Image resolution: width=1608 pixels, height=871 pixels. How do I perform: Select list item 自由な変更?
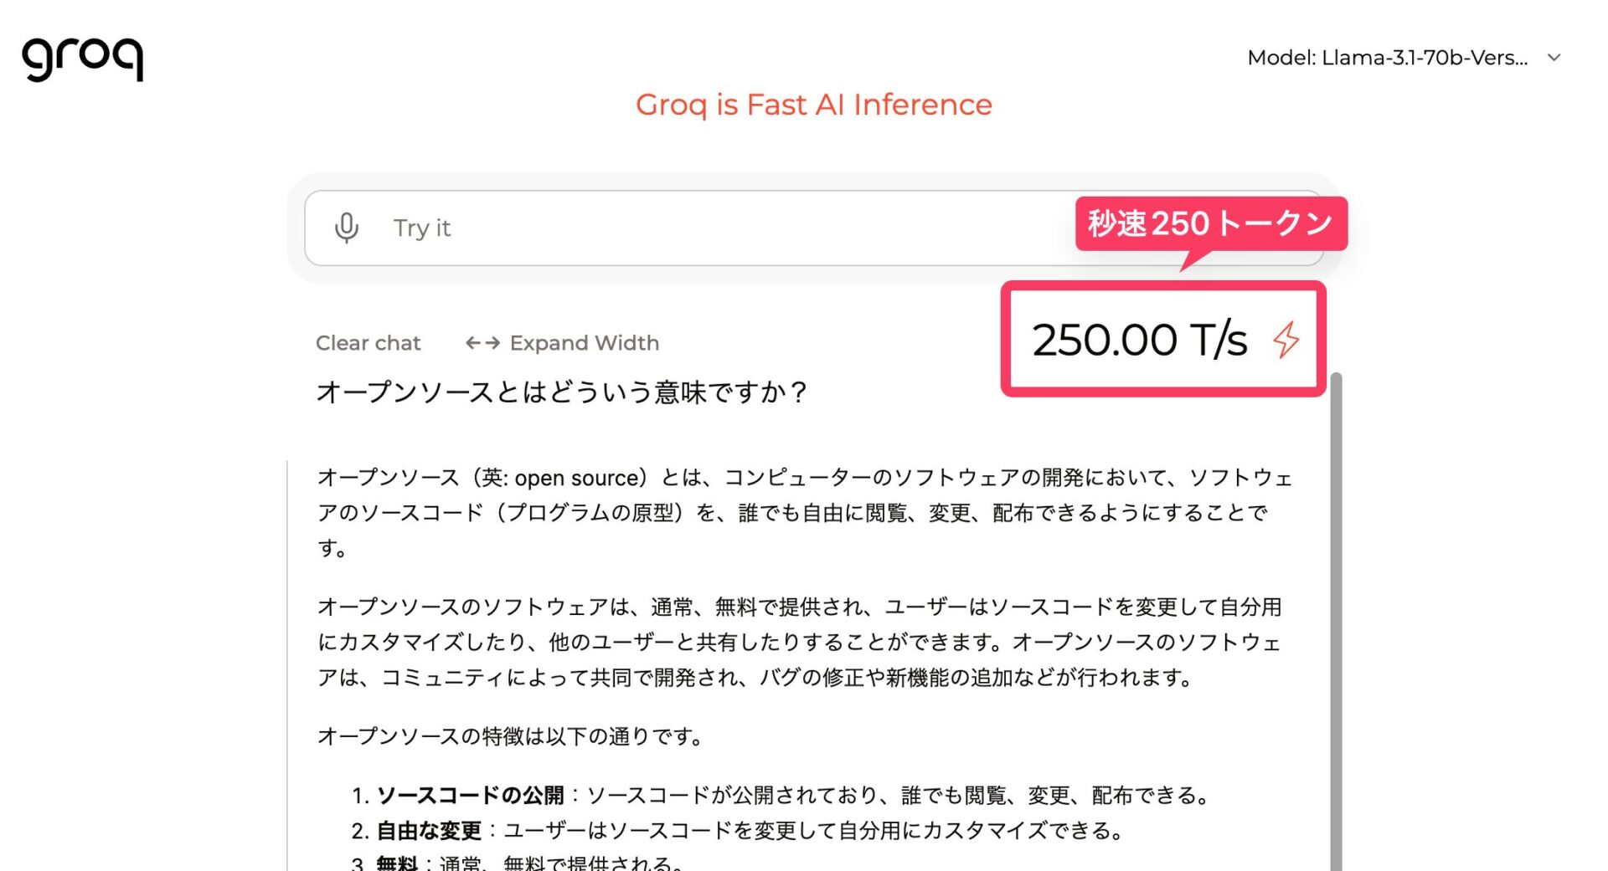click(x=429, y=831)
